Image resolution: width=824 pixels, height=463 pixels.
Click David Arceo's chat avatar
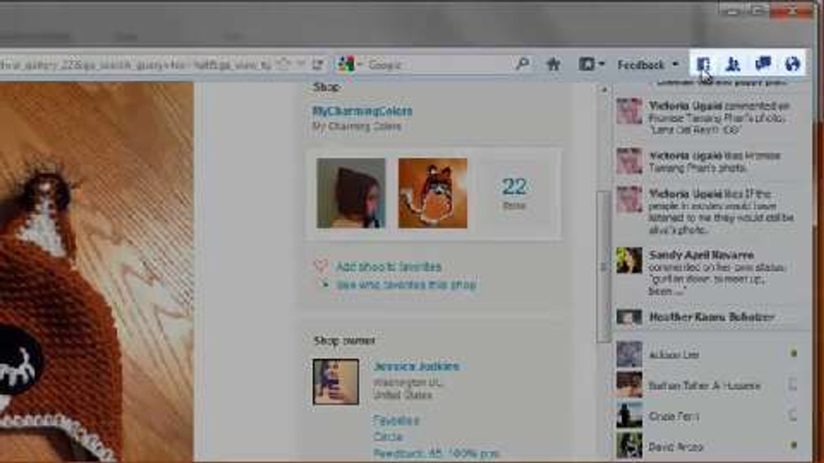click(629, 446)
